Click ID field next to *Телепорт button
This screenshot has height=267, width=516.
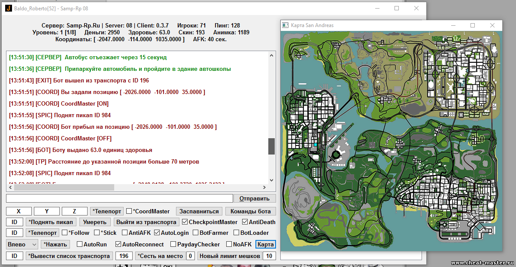click(15, 233)
